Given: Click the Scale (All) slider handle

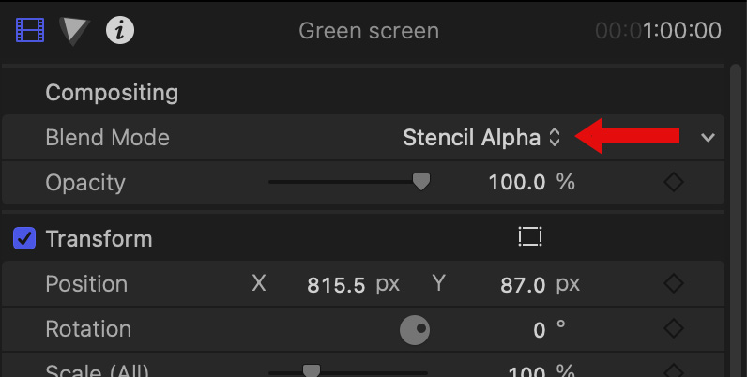Looking at the screenshot, I should point(311,369).
